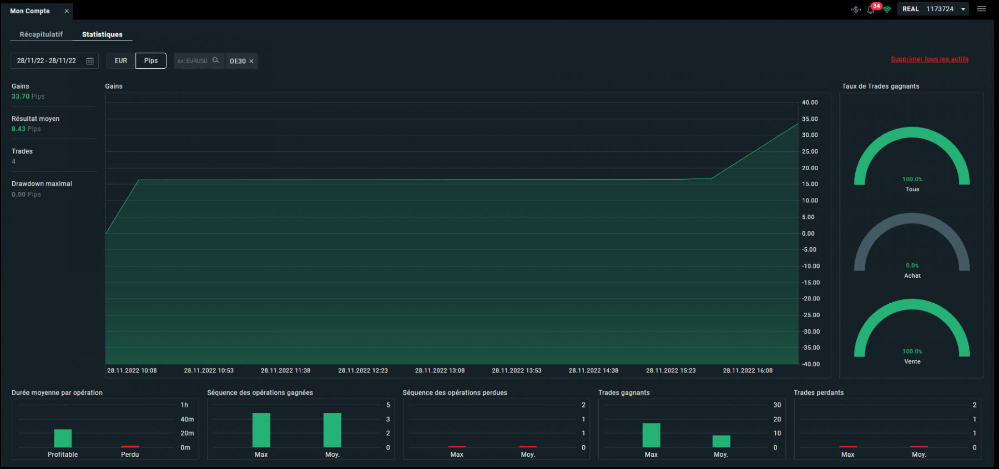The height and width of the screenshot is (469, 999).
Task: Click the Profitable duration bar
Action: pyautogui.click(x=63, y=438)
